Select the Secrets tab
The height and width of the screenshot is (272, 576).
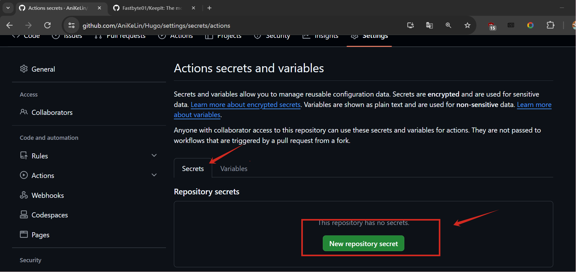coord(193,169)
